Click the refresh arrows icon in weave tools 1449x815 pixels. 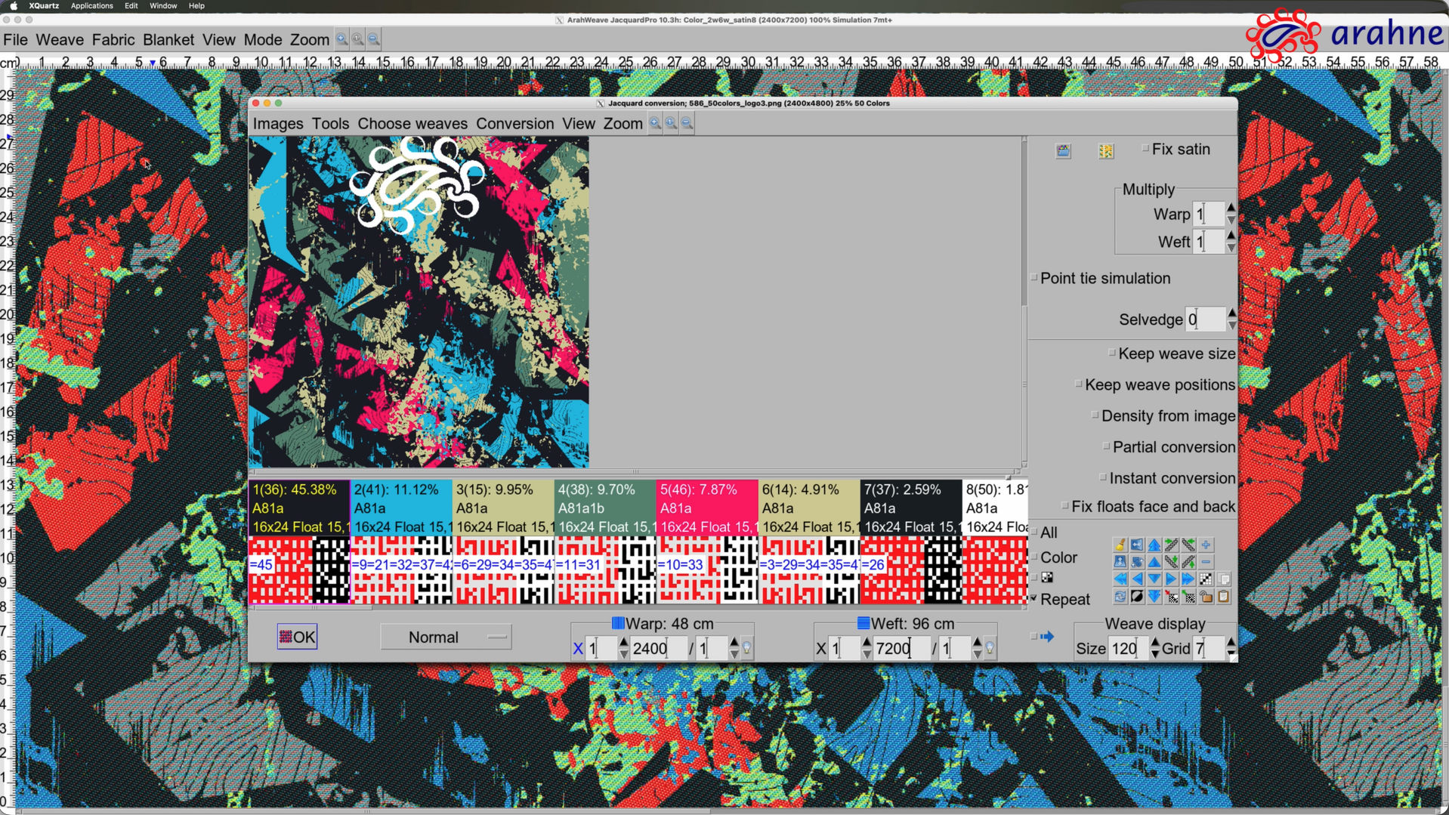coord(1120,597)
